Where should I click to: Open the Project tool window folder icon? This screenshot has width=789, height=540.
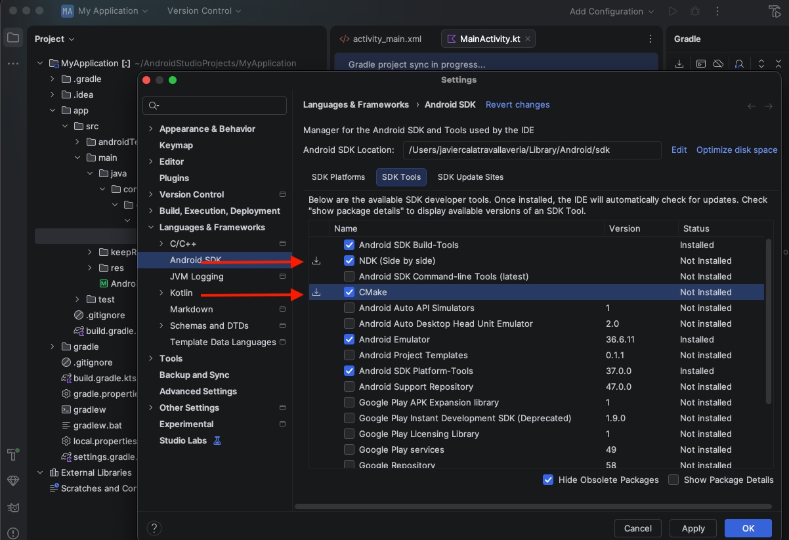(x=13, y=38)
